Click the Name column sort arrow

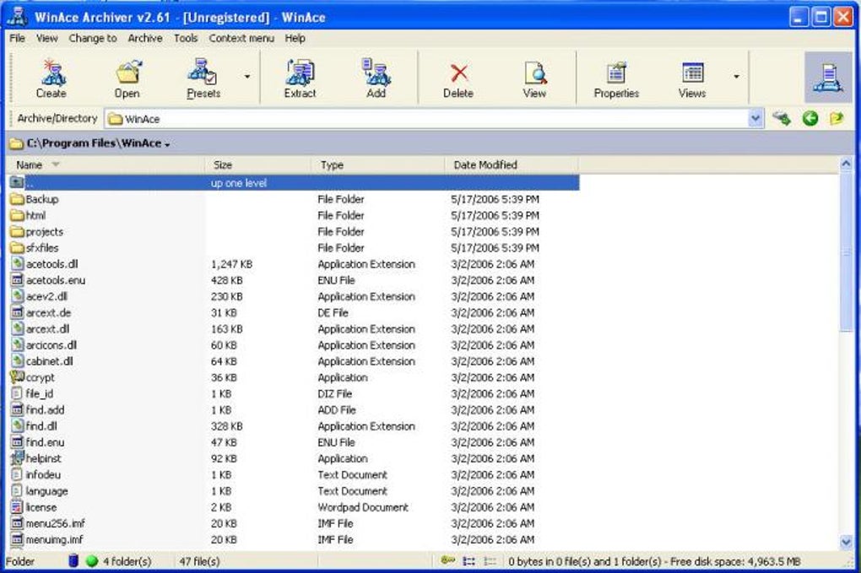(x=56, y=164)
